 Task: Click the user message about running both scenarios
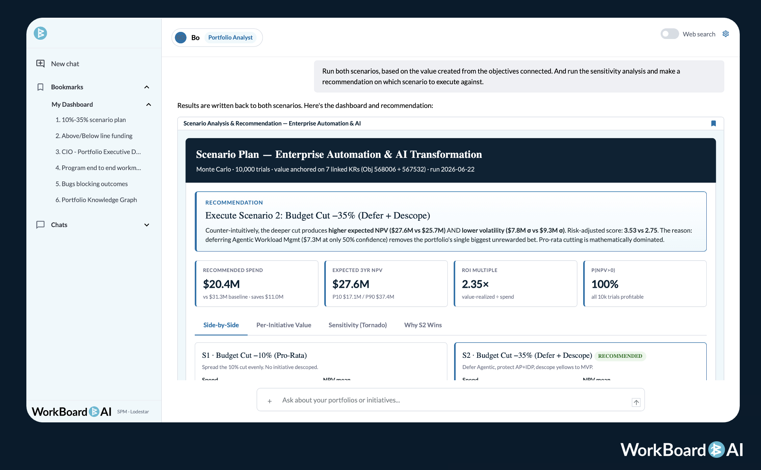click(519, 76)
